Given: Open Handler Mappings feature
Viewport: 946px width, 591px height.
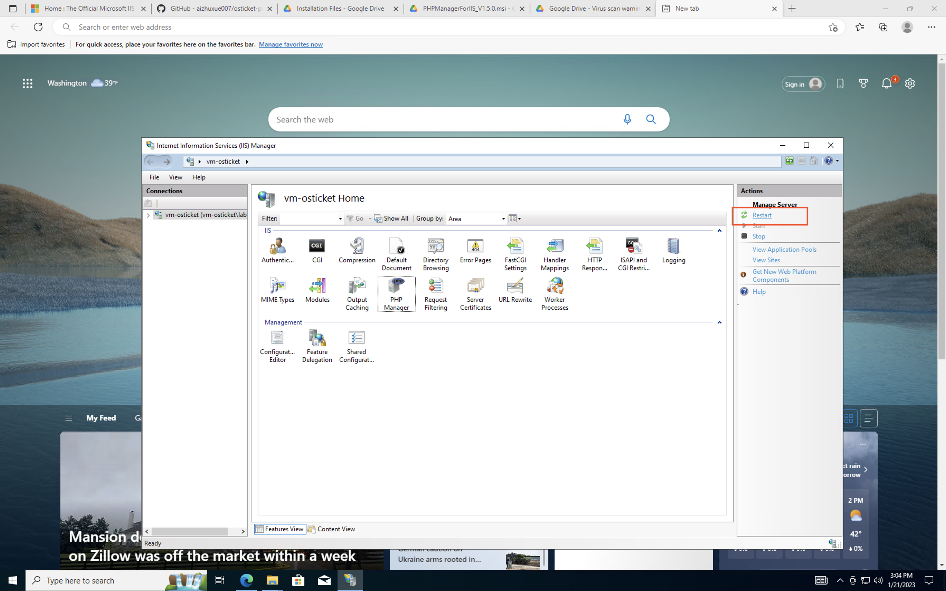Looking at the screenshot, I should (x=555, y=254).
